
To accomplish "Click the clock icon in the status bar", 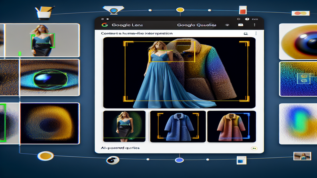I will click(x=238, y=19).
